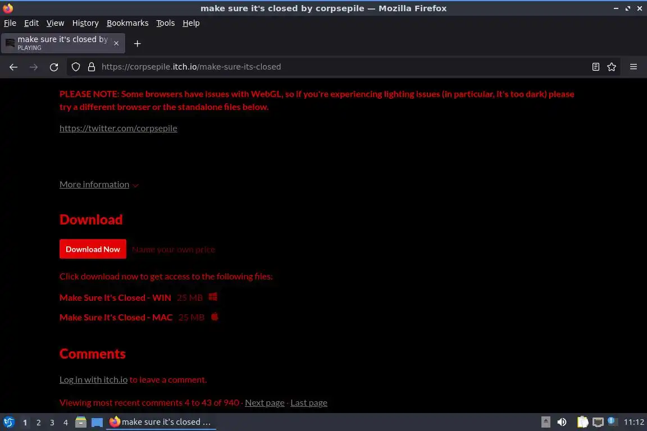Open the View menu
This screenshot has height=431, width=647.
pyautogui.click(x=55, y=23)
